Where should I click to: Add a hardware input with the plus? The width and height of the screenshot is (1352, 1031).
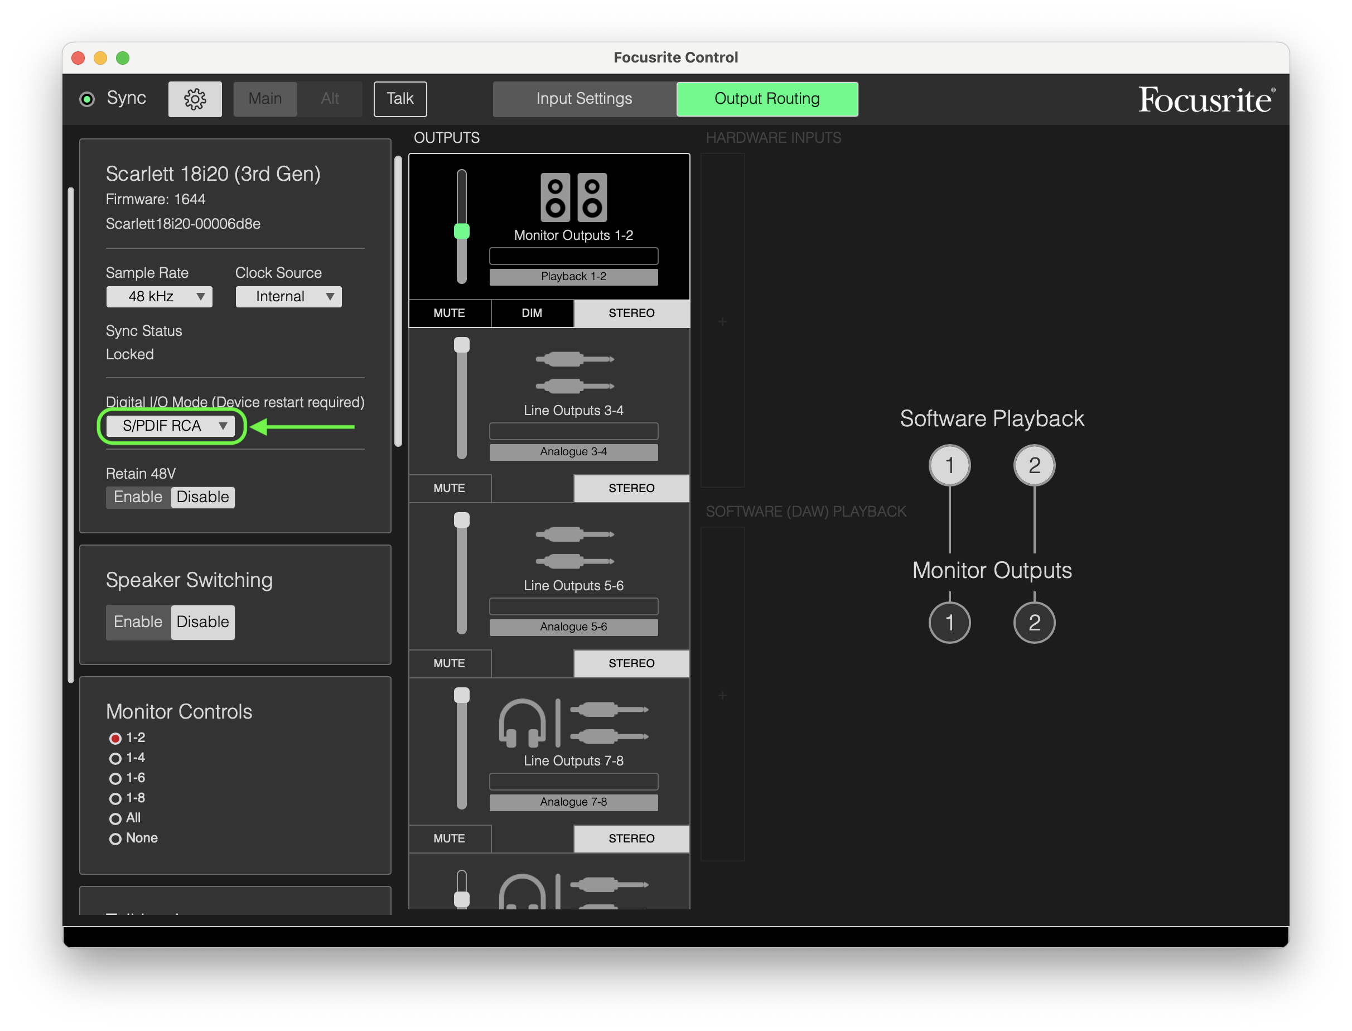coord(723,321)
